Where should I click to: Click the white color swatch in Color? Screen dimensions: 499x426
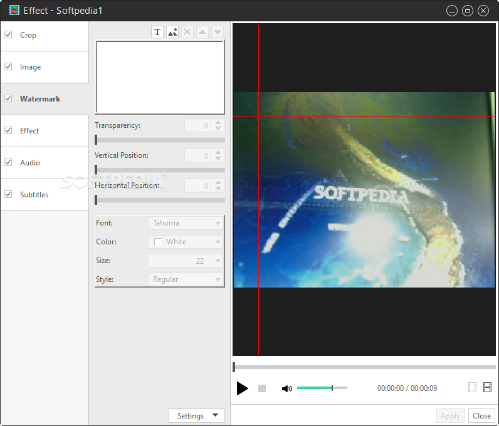pos(158,242)
